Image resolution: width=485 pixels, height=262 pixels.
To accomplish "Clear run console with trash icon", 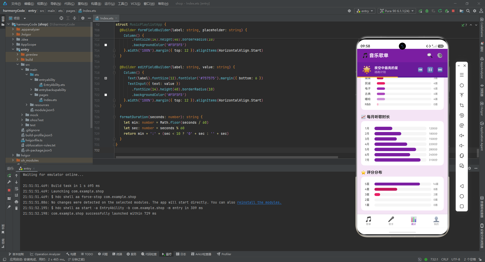I will pyautogui.click(x=16, y=208).
